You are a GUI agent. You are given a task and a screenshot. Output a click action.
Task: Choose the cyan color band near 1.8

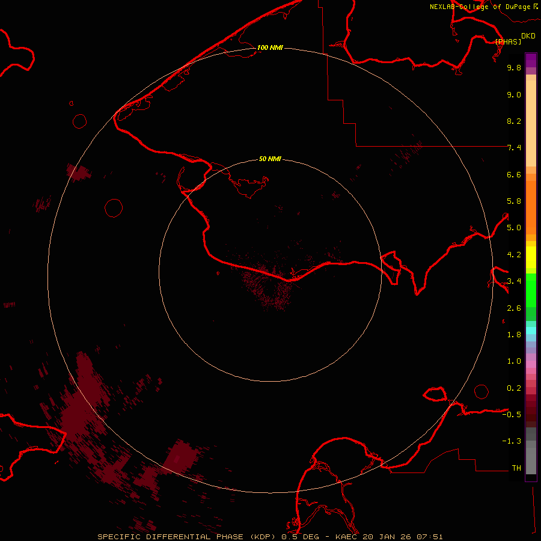[x=531, y=330]
